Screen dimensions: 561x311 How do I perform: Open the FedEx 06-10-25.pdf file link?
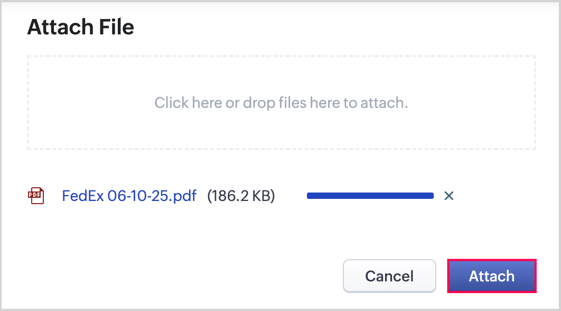click(x=129, y=196)
